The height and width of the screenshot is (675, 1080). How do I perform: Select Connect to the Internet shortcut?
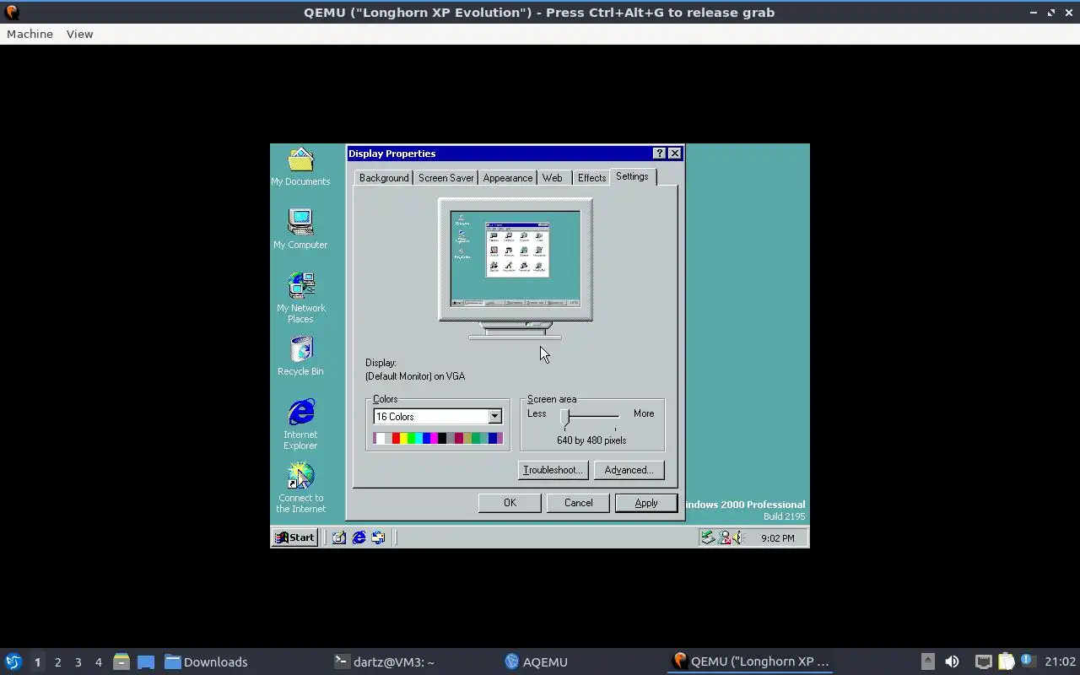click(300, 488)
